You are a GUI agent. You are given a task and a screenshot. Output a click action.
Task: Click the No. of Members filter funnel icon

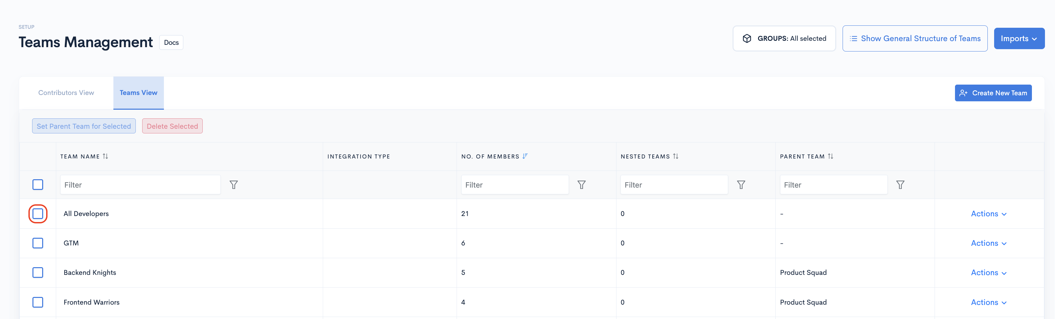coord(581,185)
